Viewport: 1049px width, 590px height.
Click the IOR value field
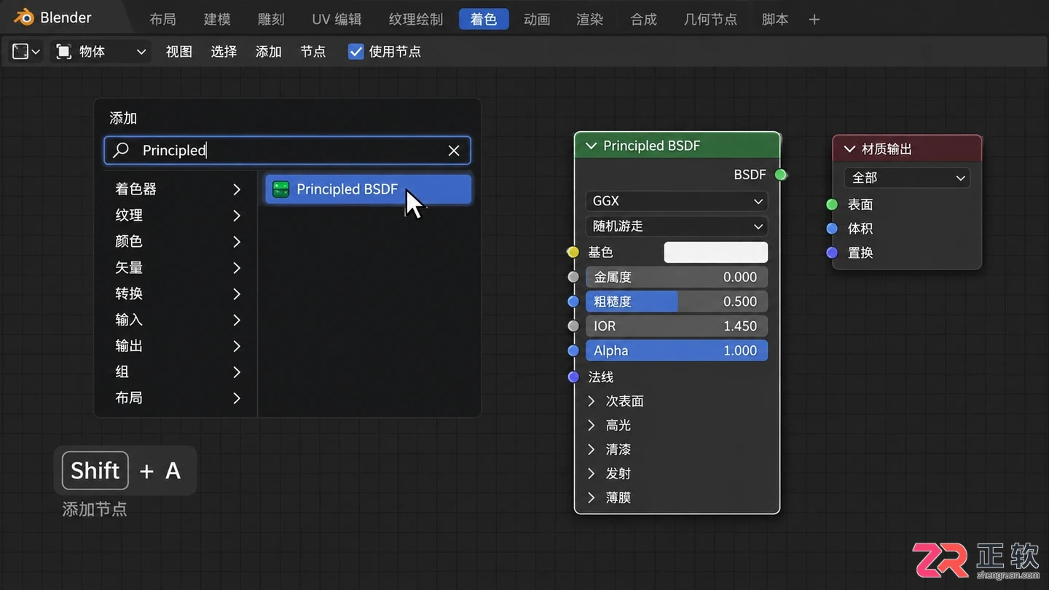click(677, 326)
